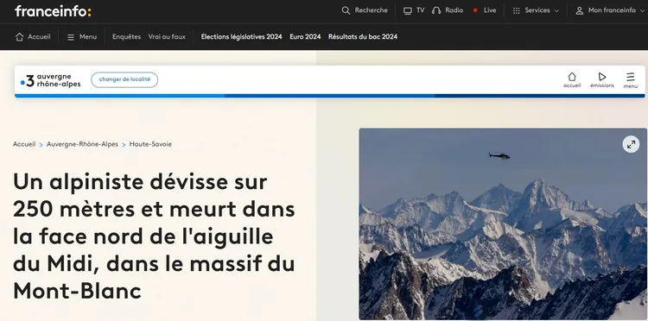Click the Accueil text in the dark bar

(x=39, y=37)
